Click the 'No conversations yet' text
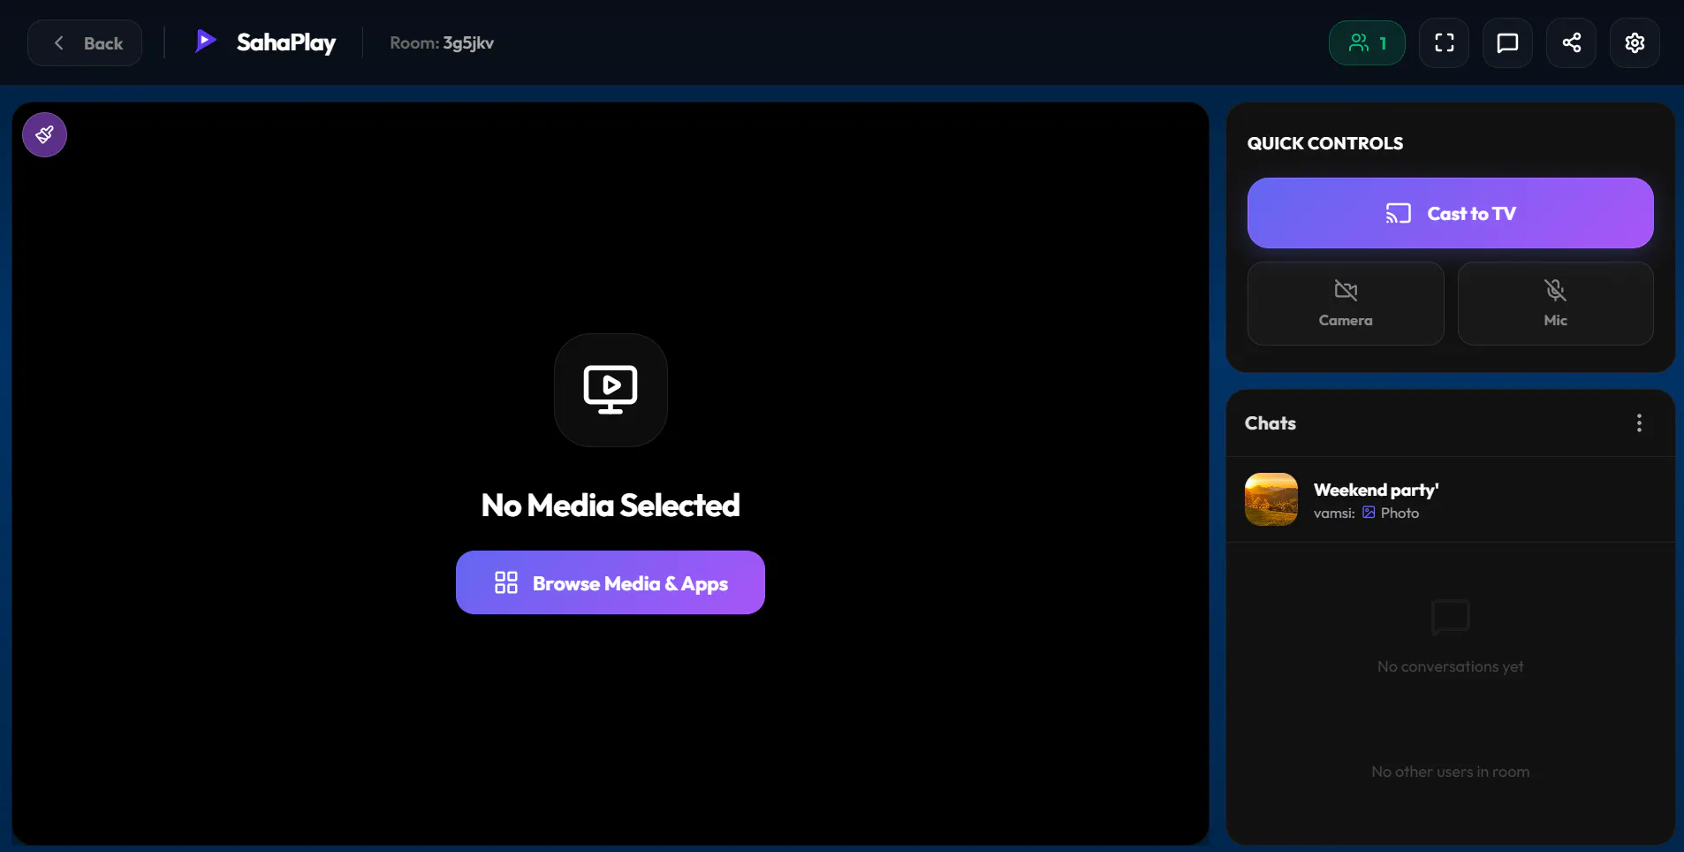Image resolution: width=1684 pixels, height=852 pixels. tap(1450, 666)
